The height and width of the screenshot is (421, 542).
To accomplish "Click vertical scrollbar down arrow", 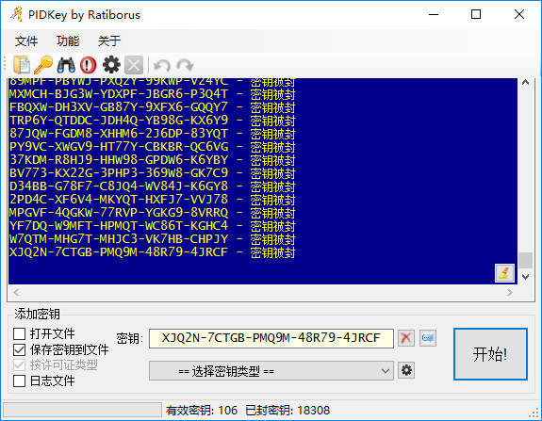I will (x=525, y=277).
